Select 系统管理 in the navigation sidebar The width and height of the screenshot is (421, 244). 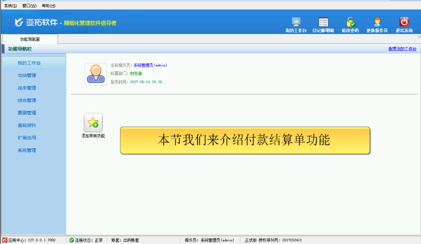click(27, 150)
